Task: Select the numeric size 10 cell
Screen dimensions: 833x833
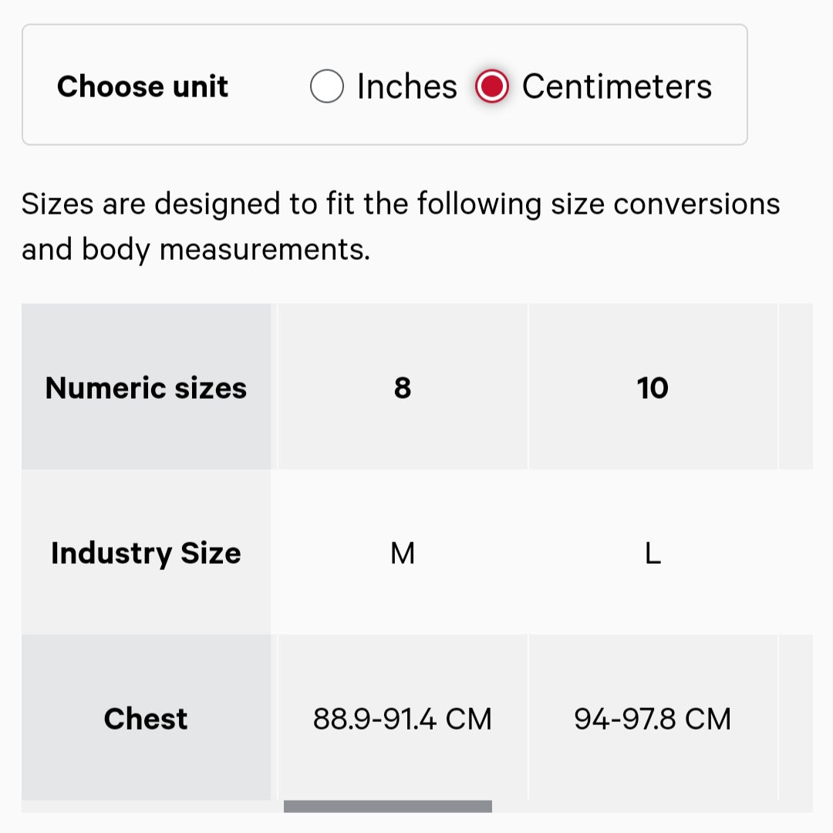Action: coord(653,387)
